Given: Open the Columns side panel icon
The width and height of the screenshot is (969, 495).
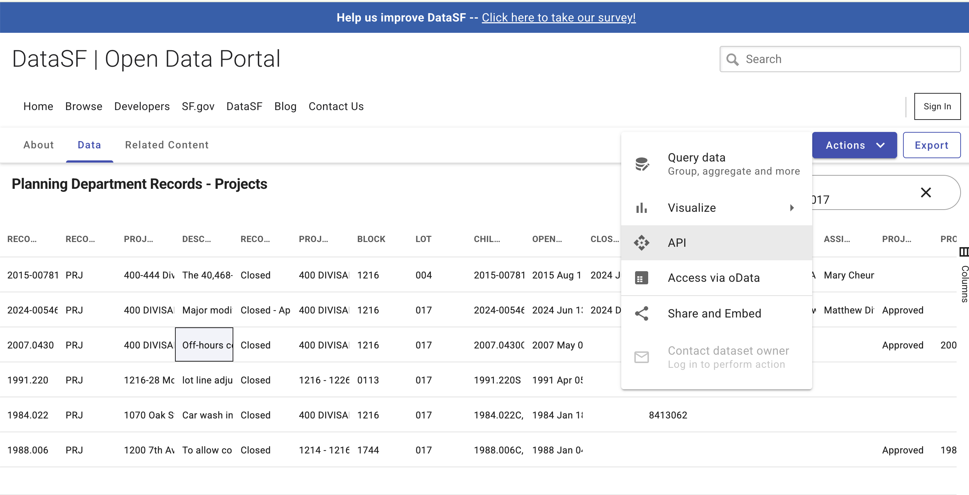Looking at the screenshot, I should (x=964, y=252).
